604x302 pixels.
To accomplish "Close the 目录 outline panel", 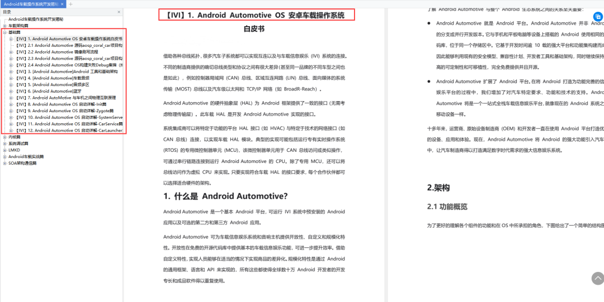I will point(119,12).
